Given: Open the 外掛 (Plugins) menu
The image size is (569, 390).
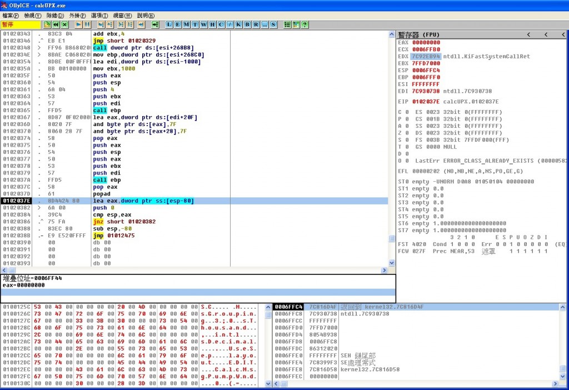Looking at the screenshot, I should (x=77, y=16).
